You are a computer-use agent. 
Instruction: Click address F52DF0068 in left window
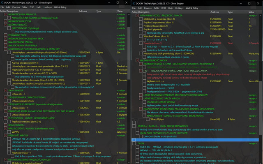(84, 53)
